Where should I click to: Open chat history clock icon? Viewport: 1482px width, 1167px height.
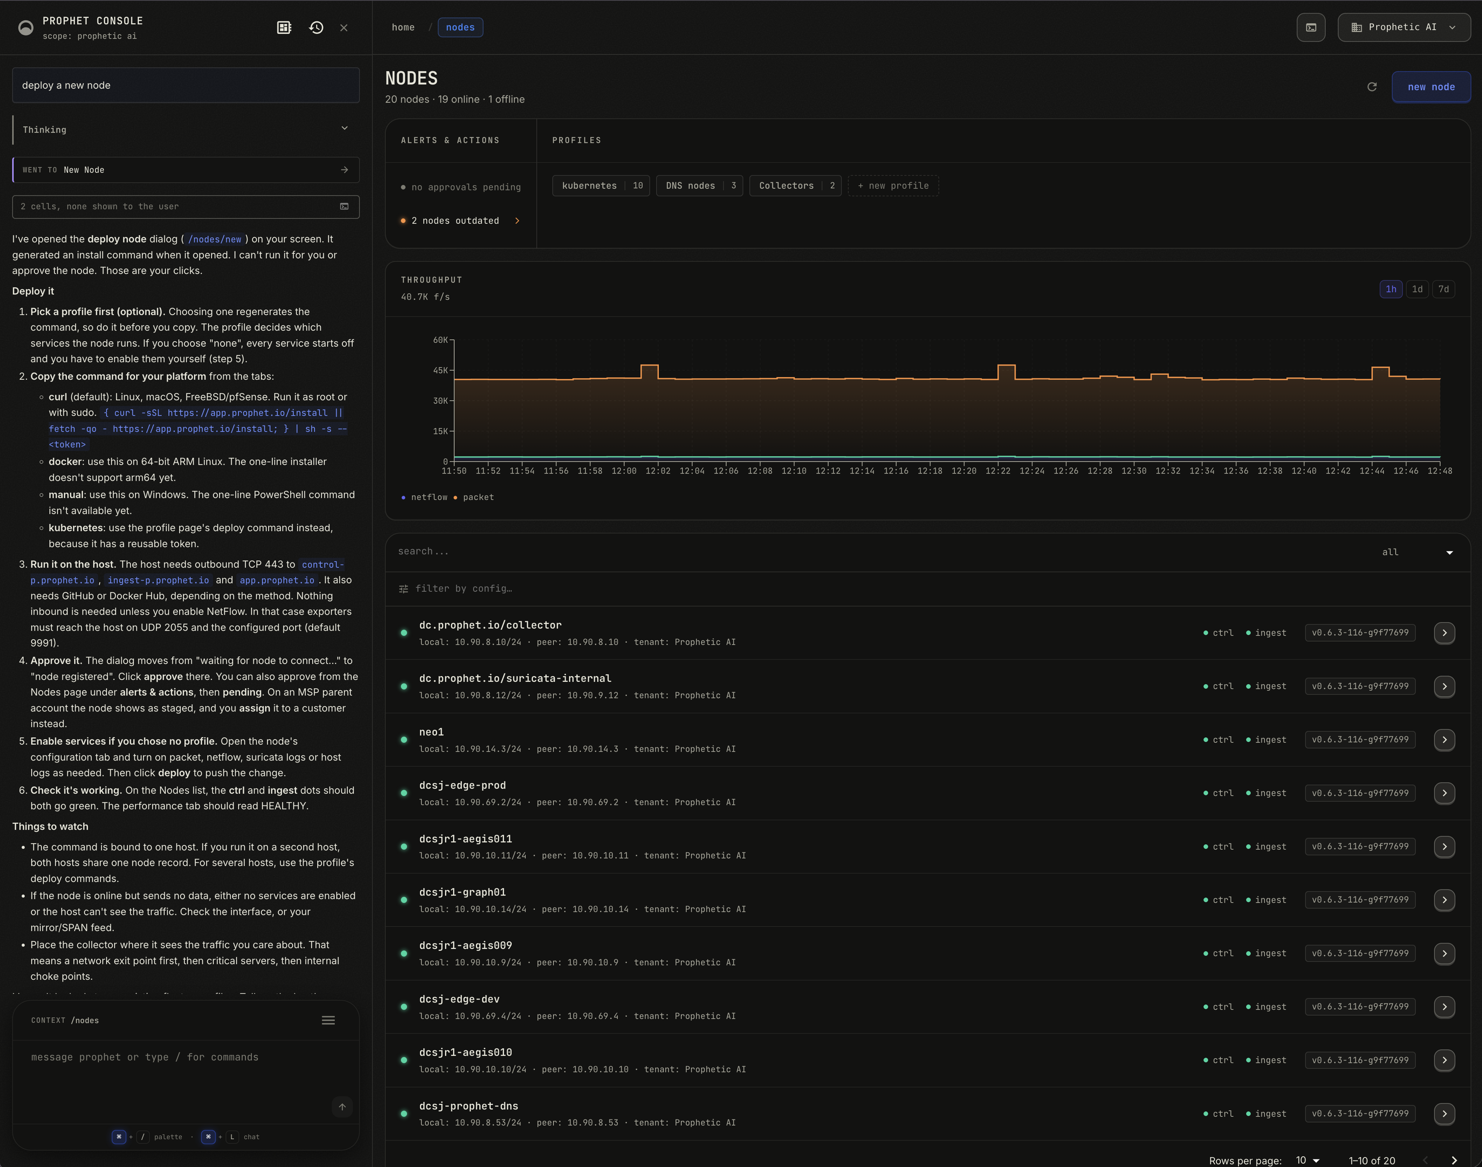pos(316,27)
